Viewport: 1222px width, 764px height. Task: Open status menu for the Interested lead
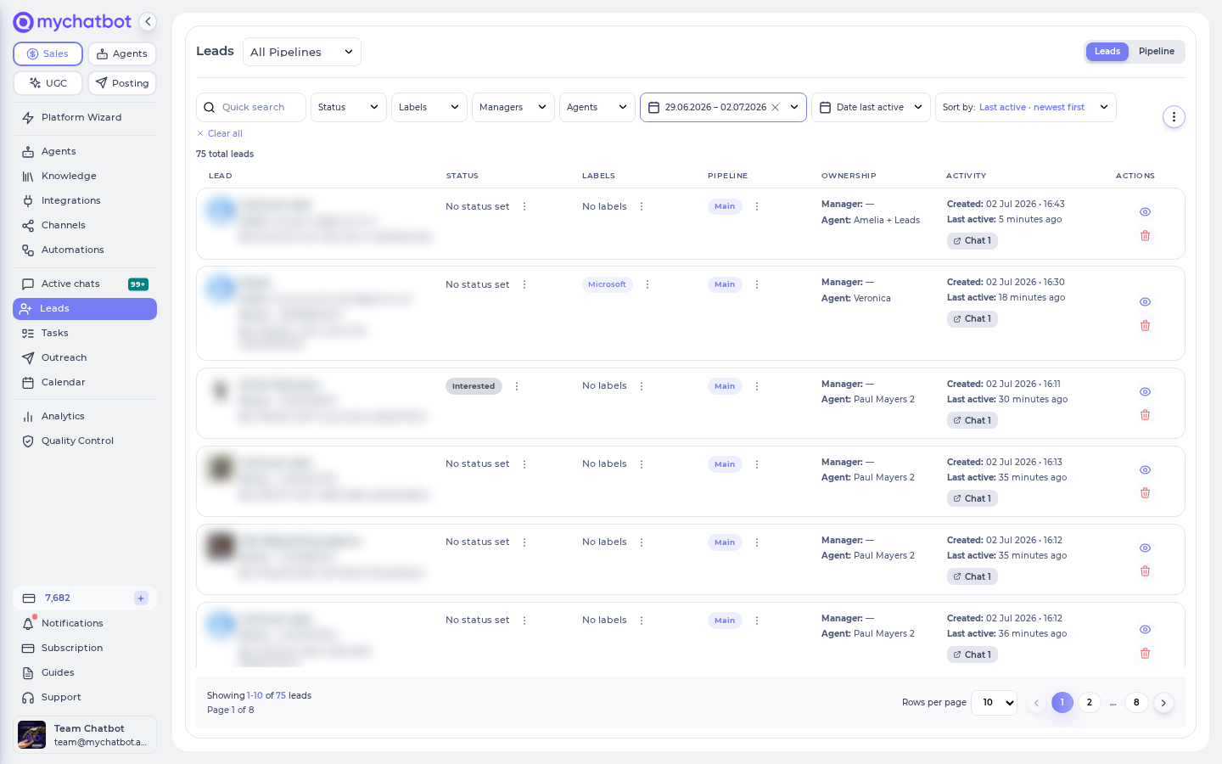click(517, 386)
